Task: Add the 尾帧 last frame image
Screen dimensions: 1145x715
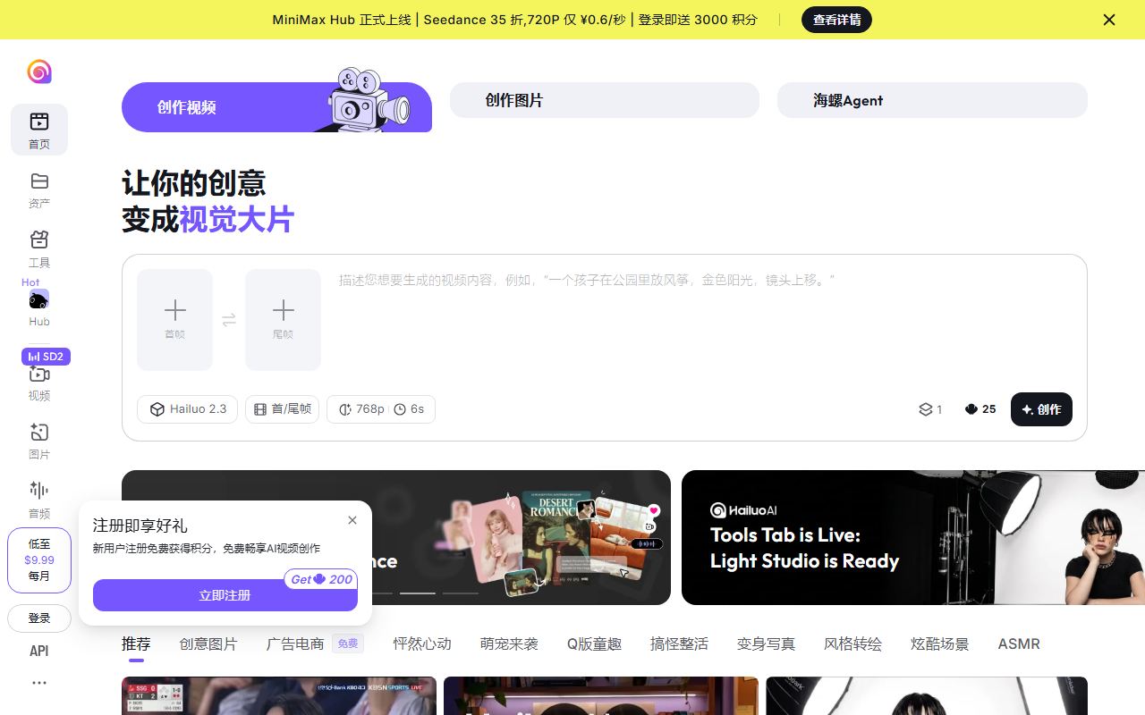Action: pyautogui.click(x=283, y=319)
